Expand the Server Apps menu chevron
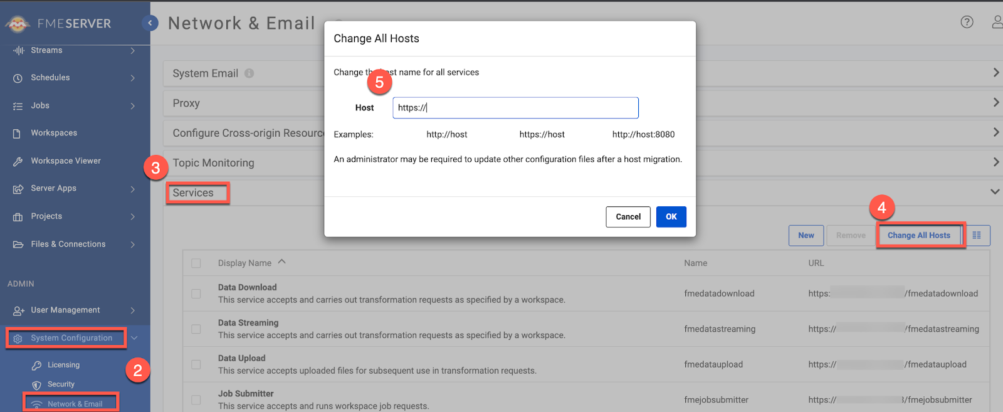 coord(132,189)
